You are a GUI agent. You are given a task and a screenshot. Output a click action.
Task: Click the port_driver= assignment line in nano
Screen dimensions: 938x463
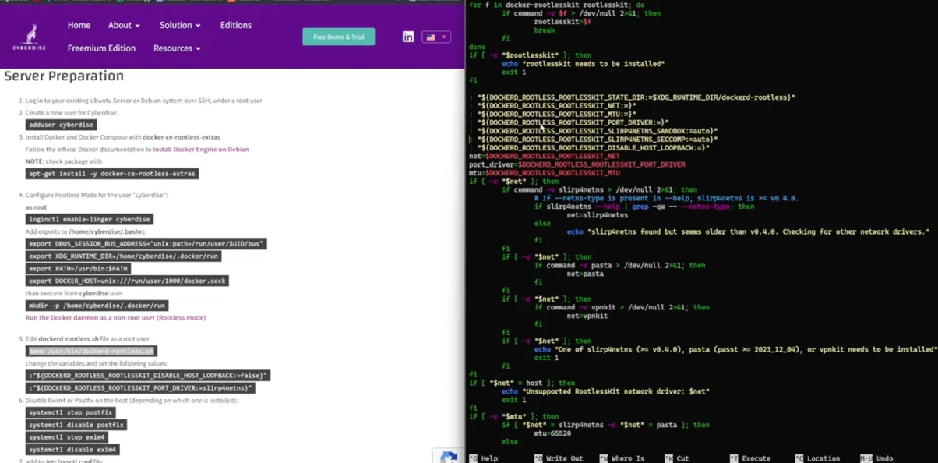coord(577,164)
